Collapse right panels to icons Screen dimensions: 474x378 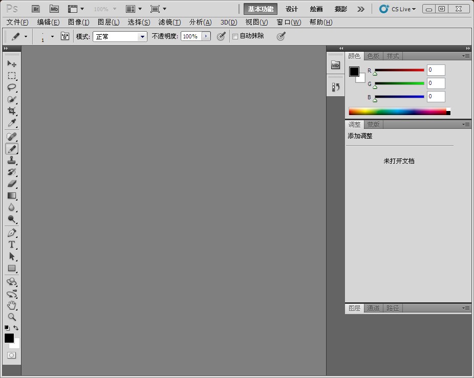[468, 49]
